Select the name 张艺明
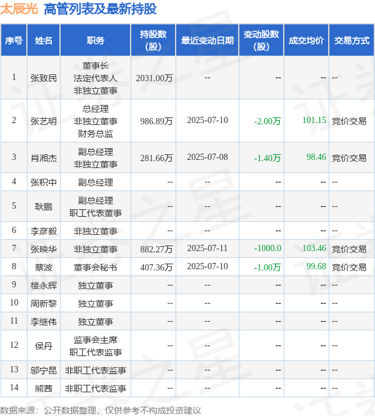Screen dimensions: 375x416 tap(44, 121)
